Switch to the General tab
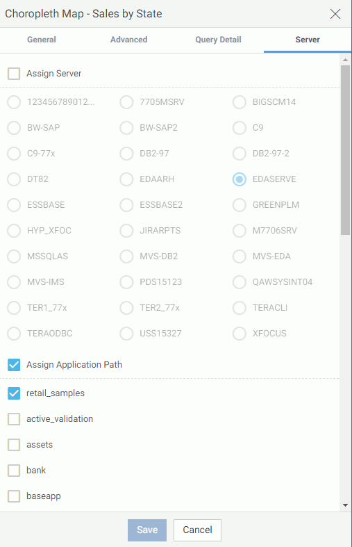 (x=42, y=40)
